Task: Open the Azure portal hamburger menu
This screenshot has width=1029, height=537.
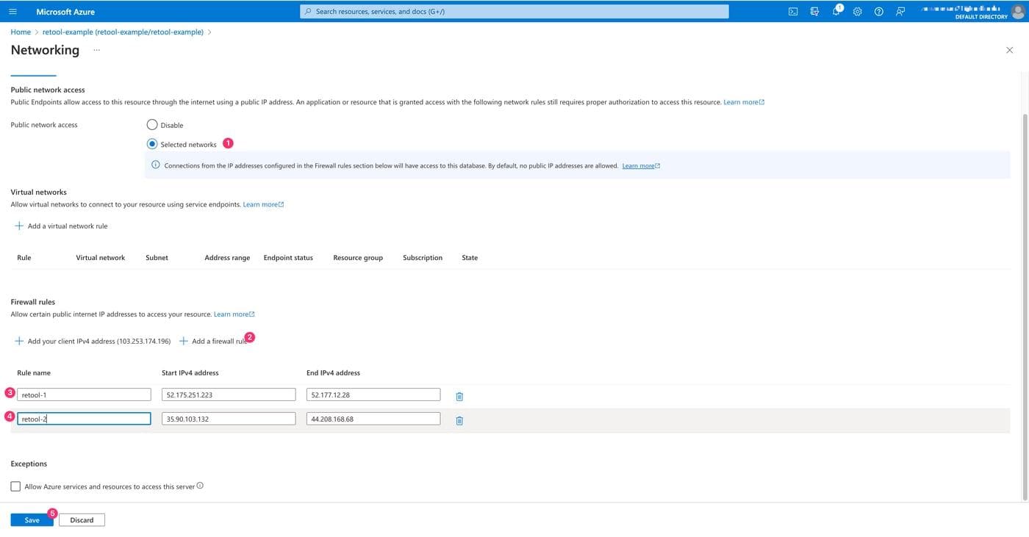Action: click(x=12, y=12)
